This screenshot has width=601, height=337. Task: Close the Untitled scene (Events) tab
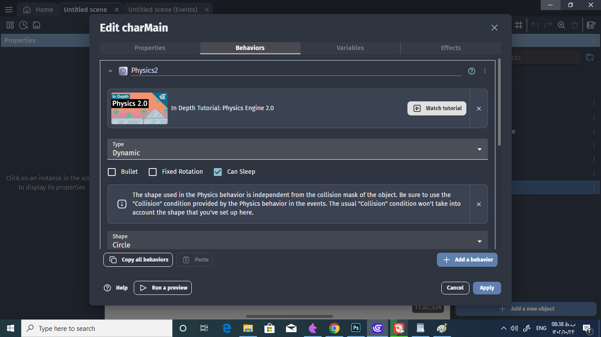pyautogui.click(x=206, y=10)
